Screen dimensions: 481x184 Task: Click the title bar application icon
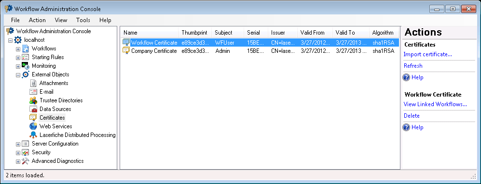pos(9,9)
